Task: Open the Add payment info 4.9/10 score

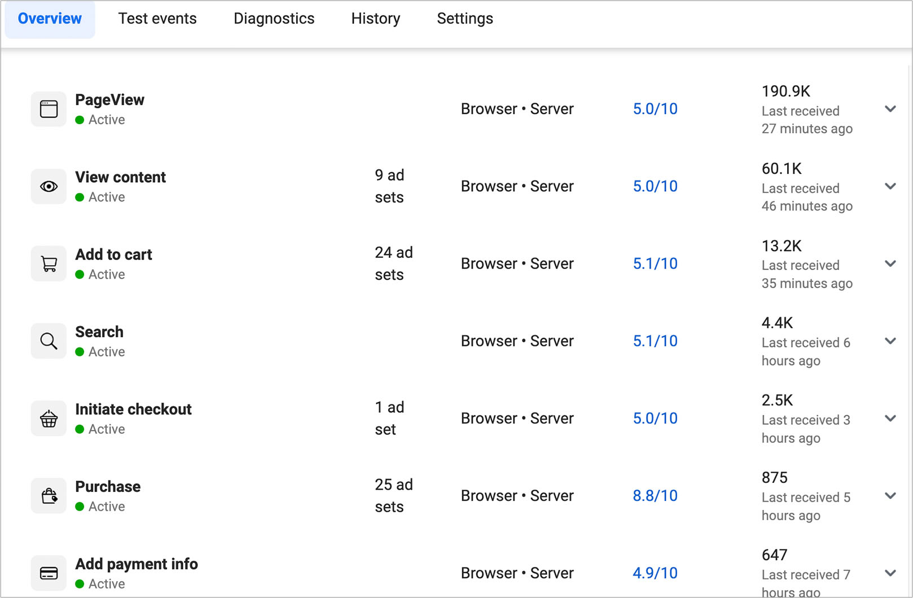Action: click(655, 573)
